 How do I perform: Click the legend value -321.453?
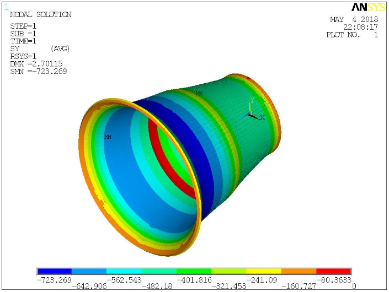coord(229,286)
